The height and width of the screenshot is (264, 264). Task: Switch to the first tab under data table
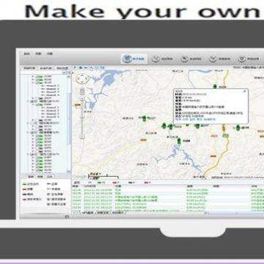tap(89, 213)
